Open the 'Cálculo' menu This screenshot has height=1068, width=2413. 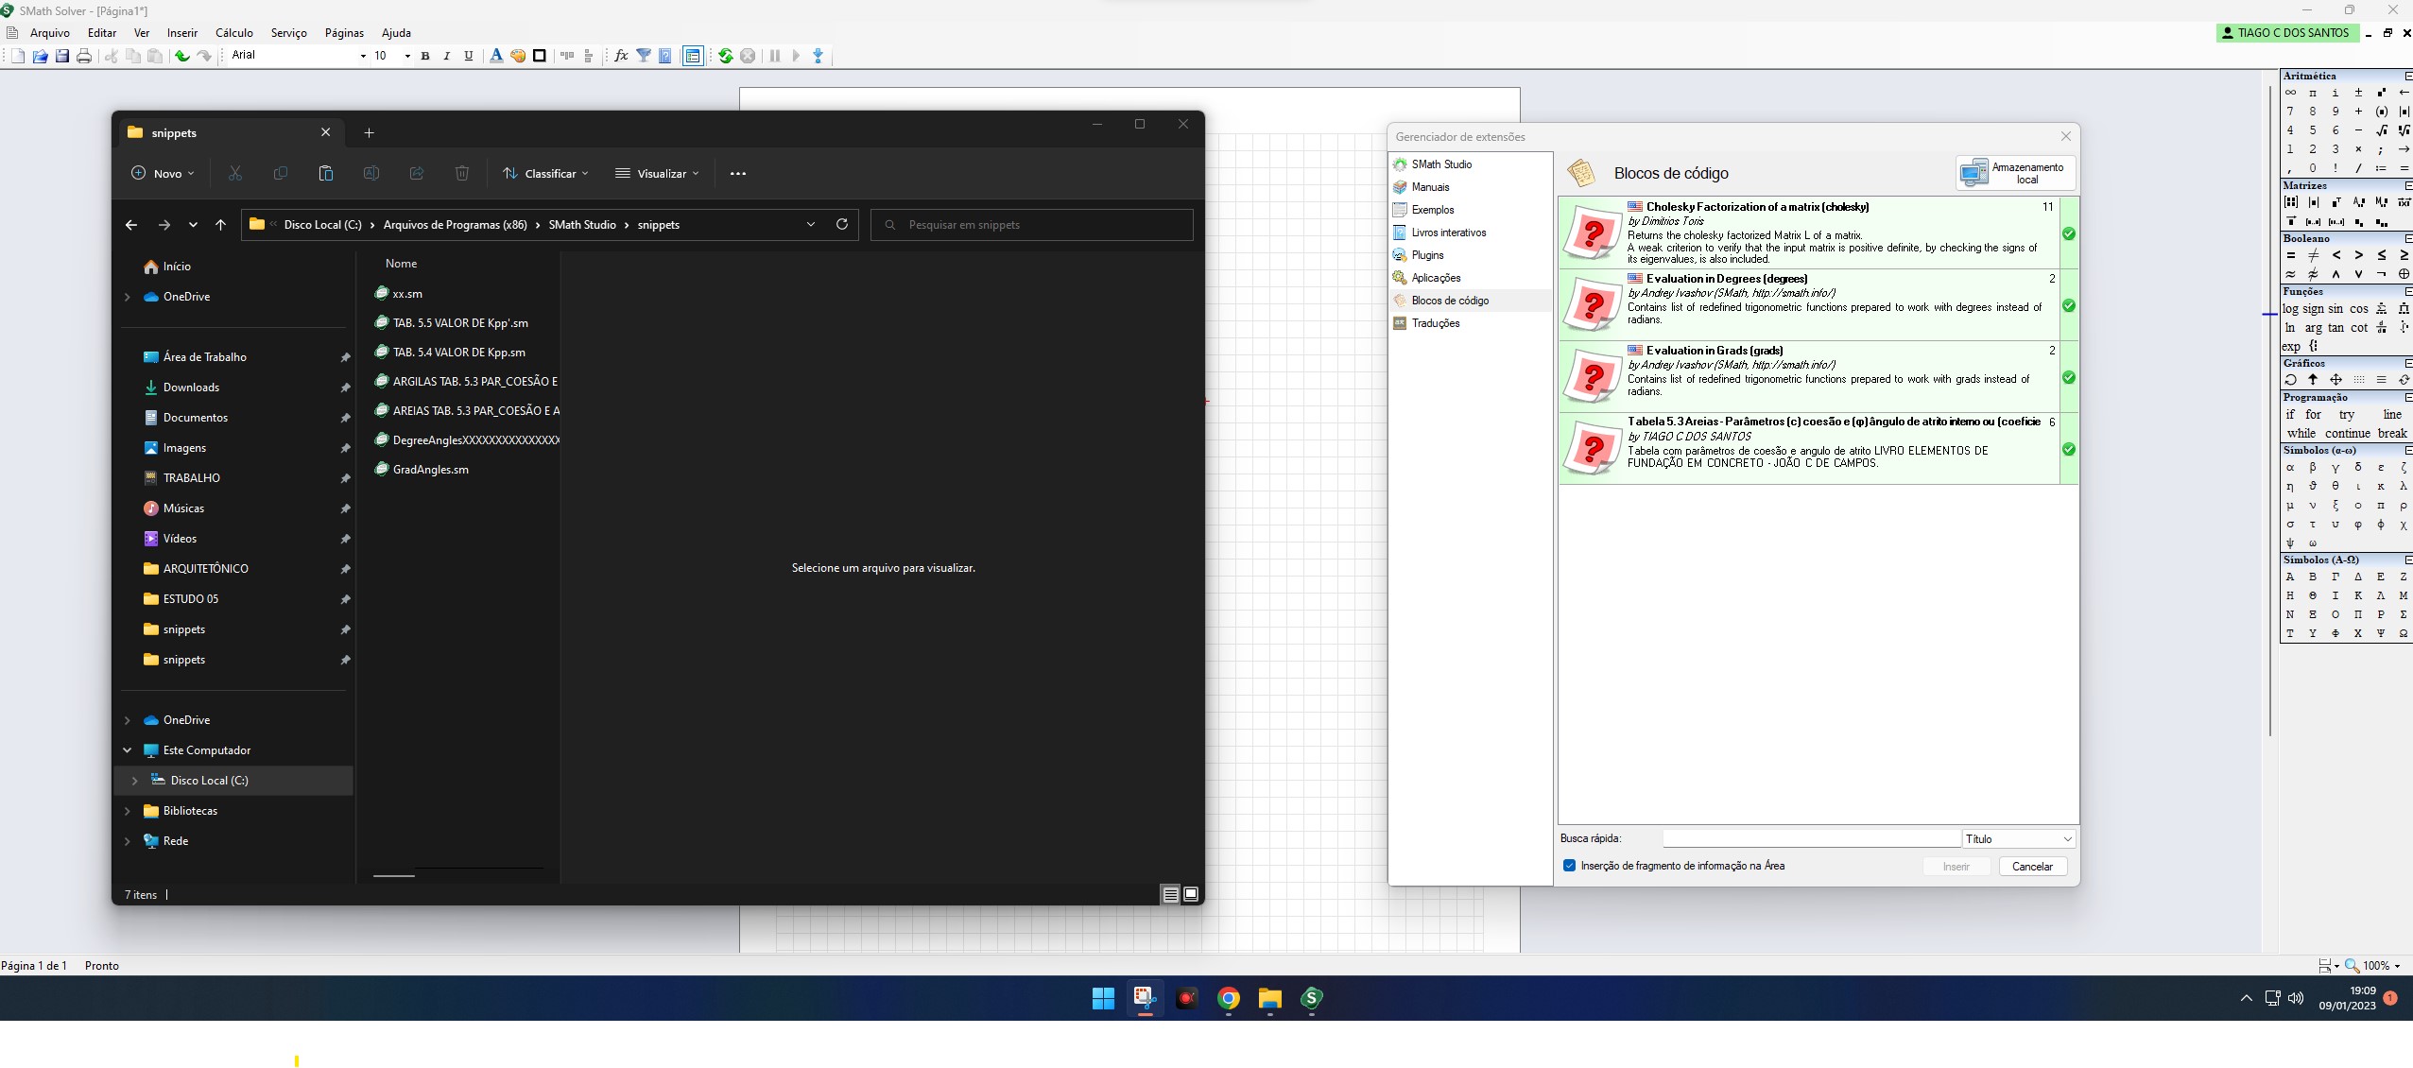(233, 32)
